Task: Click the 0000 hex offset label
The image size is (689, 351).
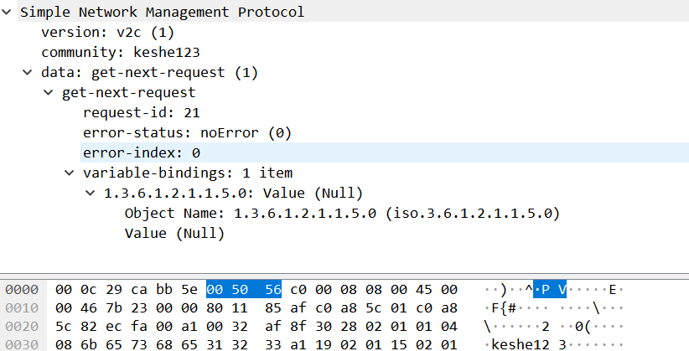Action: (x=20, y=289)
